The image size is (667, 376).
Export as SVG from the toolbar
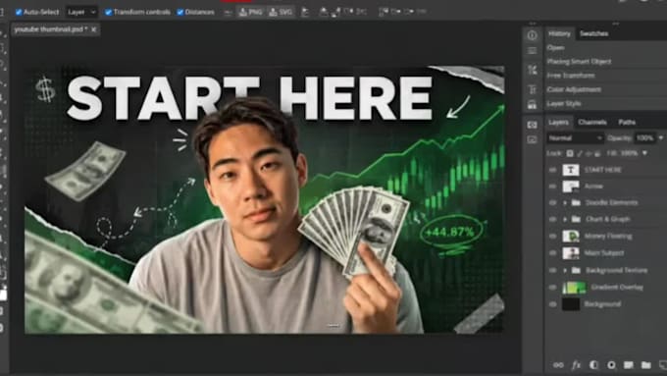[x=281, y=12]
